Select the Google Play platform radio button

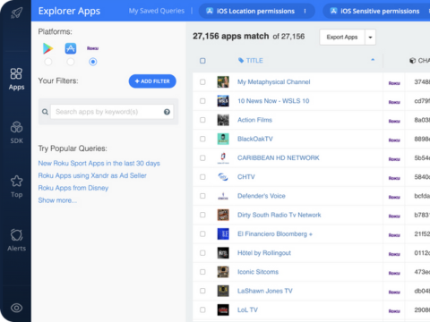47,62
